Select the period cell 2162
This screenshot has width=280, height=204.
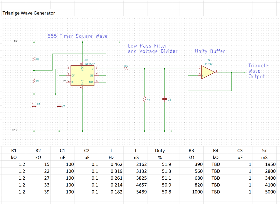[135, 164]
